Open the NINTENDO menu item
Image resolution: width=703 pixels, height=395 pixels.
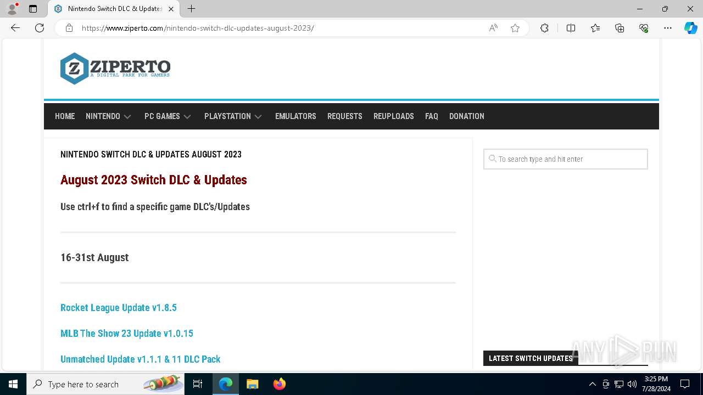click(103, 116)
